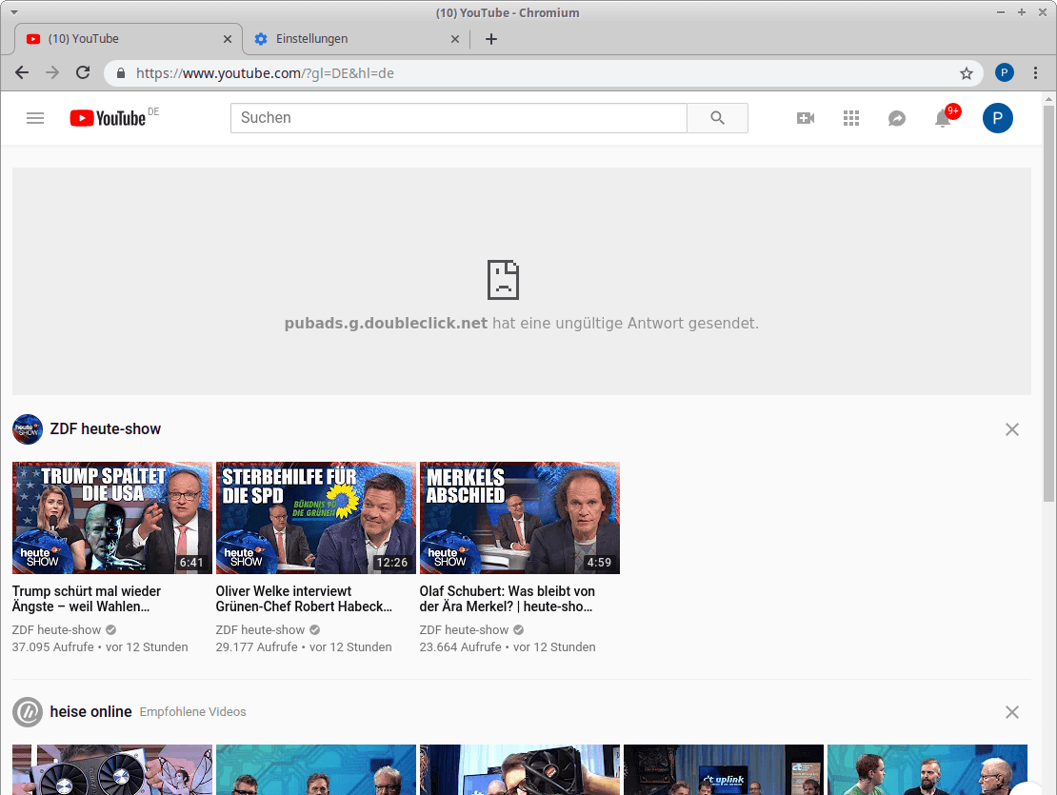Switch to the Einstellungen tab
This screenshot has width=1057, height=795.
click(354, 39)
